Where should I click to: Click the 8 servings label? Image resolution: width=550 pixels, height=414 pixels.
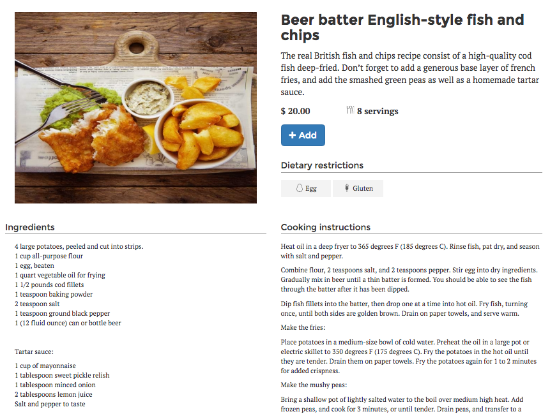tap(378, 111)
